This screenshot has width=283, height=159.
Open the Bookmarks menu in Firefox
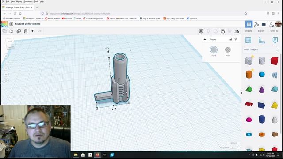(28, 1)
